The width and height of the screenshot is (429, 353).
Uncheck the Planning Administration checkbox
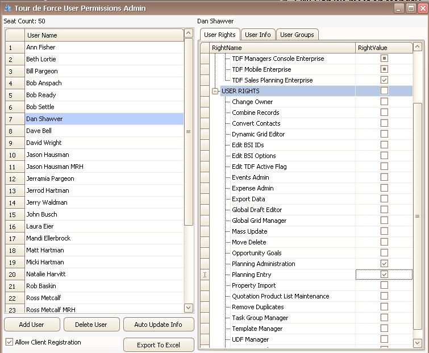coord(384,264)
